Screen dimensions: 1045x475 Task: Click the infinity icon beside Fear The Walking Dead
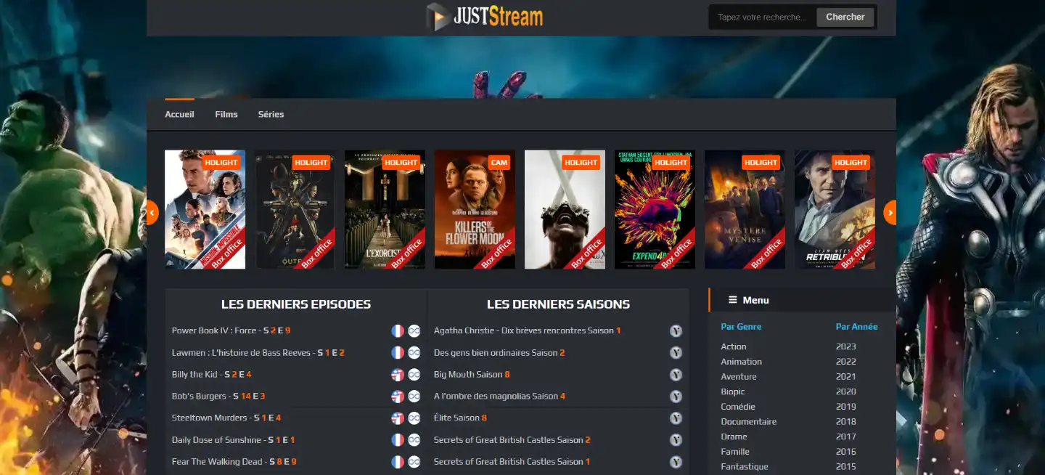[x=414, y=461]
